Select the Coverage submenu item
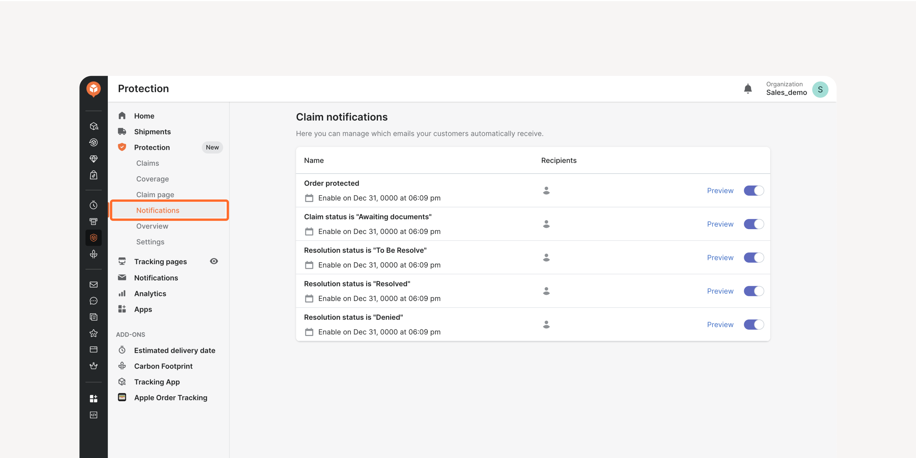 152,179
